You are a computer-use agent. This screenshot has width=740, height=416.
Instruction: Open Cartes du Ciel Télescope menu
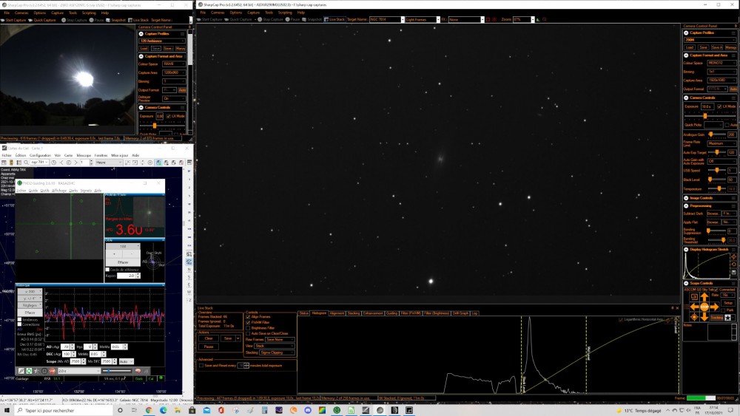click(x=84, y=155)
